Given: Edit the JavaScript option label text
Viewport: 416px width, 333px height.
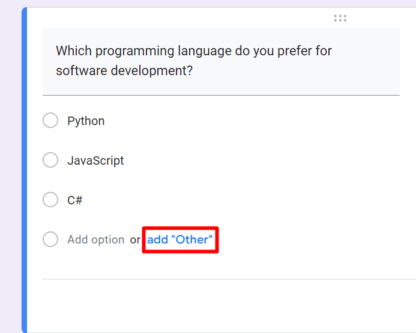Looking at the screenshot, I should click(95, 160).
